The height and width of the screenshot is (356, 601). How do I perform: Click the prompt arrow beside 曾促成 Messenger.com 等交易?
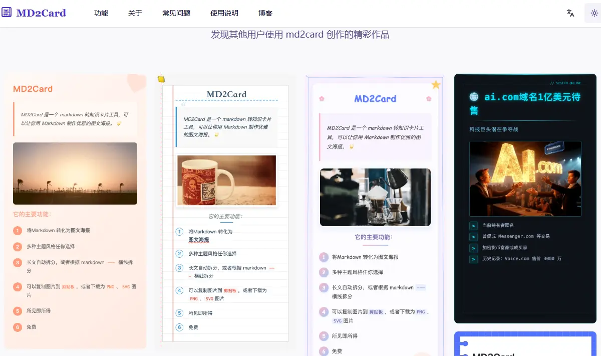pos(473,237)
